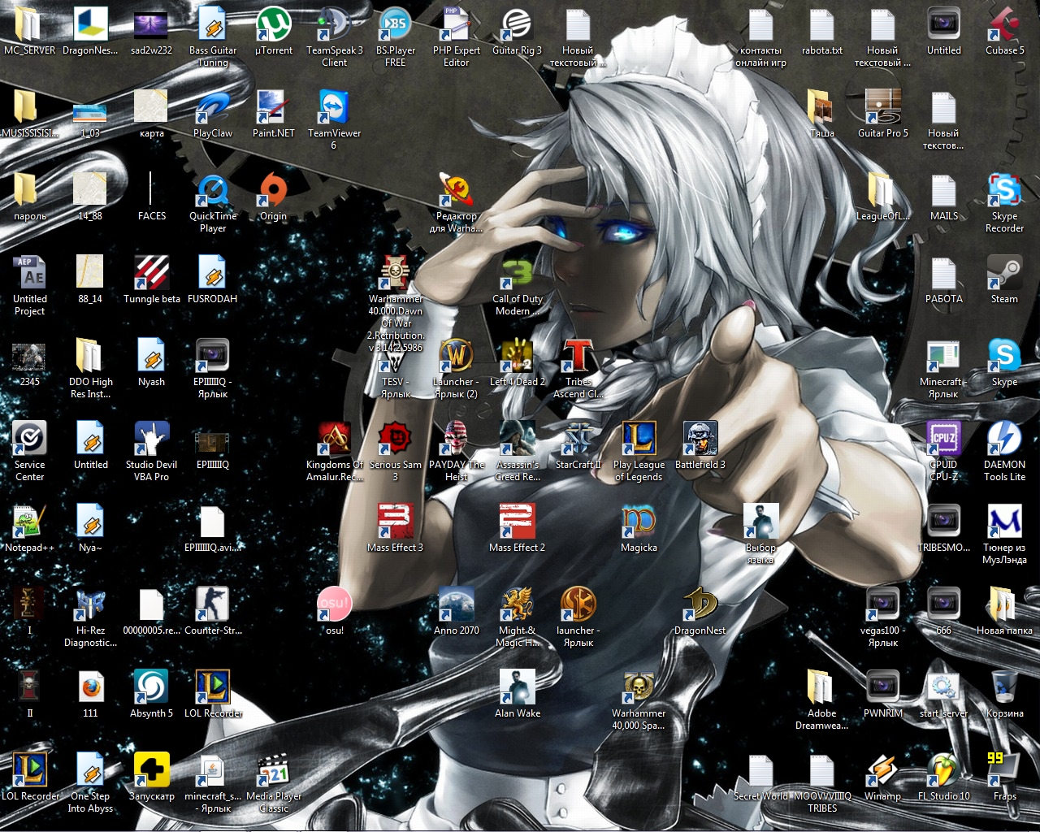
Task: Launch the Counter-Strike shortcut
Action: coord(213,604)
